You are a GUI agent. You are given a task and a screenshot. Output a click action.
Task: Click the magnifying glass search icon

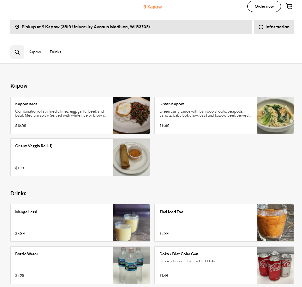[17, 52]
